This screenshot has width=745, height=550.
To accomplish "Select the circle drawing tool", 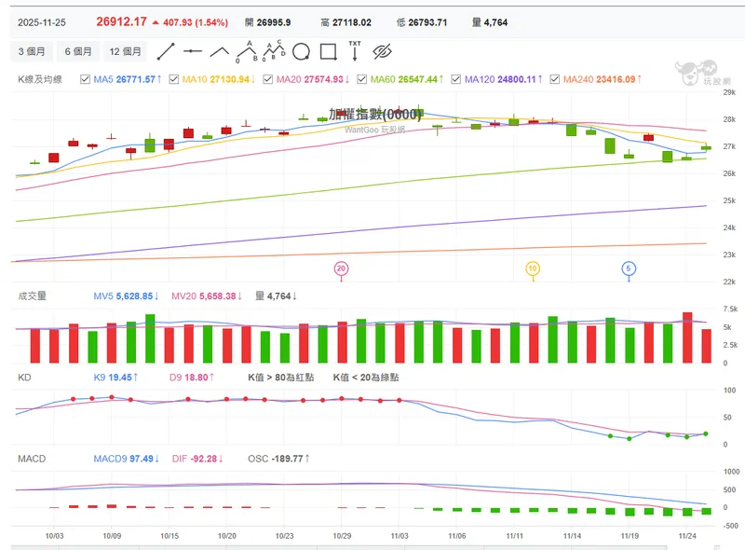I will pos(301,51).
